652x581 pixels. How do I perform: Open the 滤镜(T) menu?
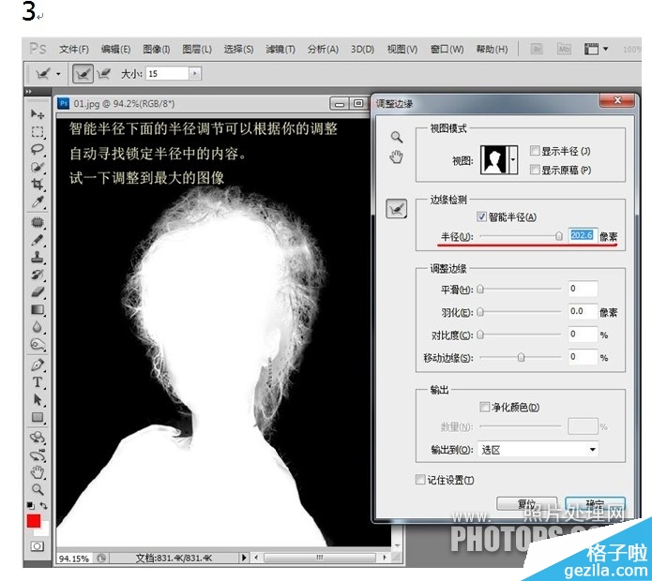[x=280, y=50]
